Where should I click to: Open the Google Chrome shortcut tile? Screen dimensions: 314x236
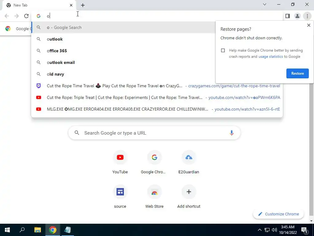coord(154,163)
